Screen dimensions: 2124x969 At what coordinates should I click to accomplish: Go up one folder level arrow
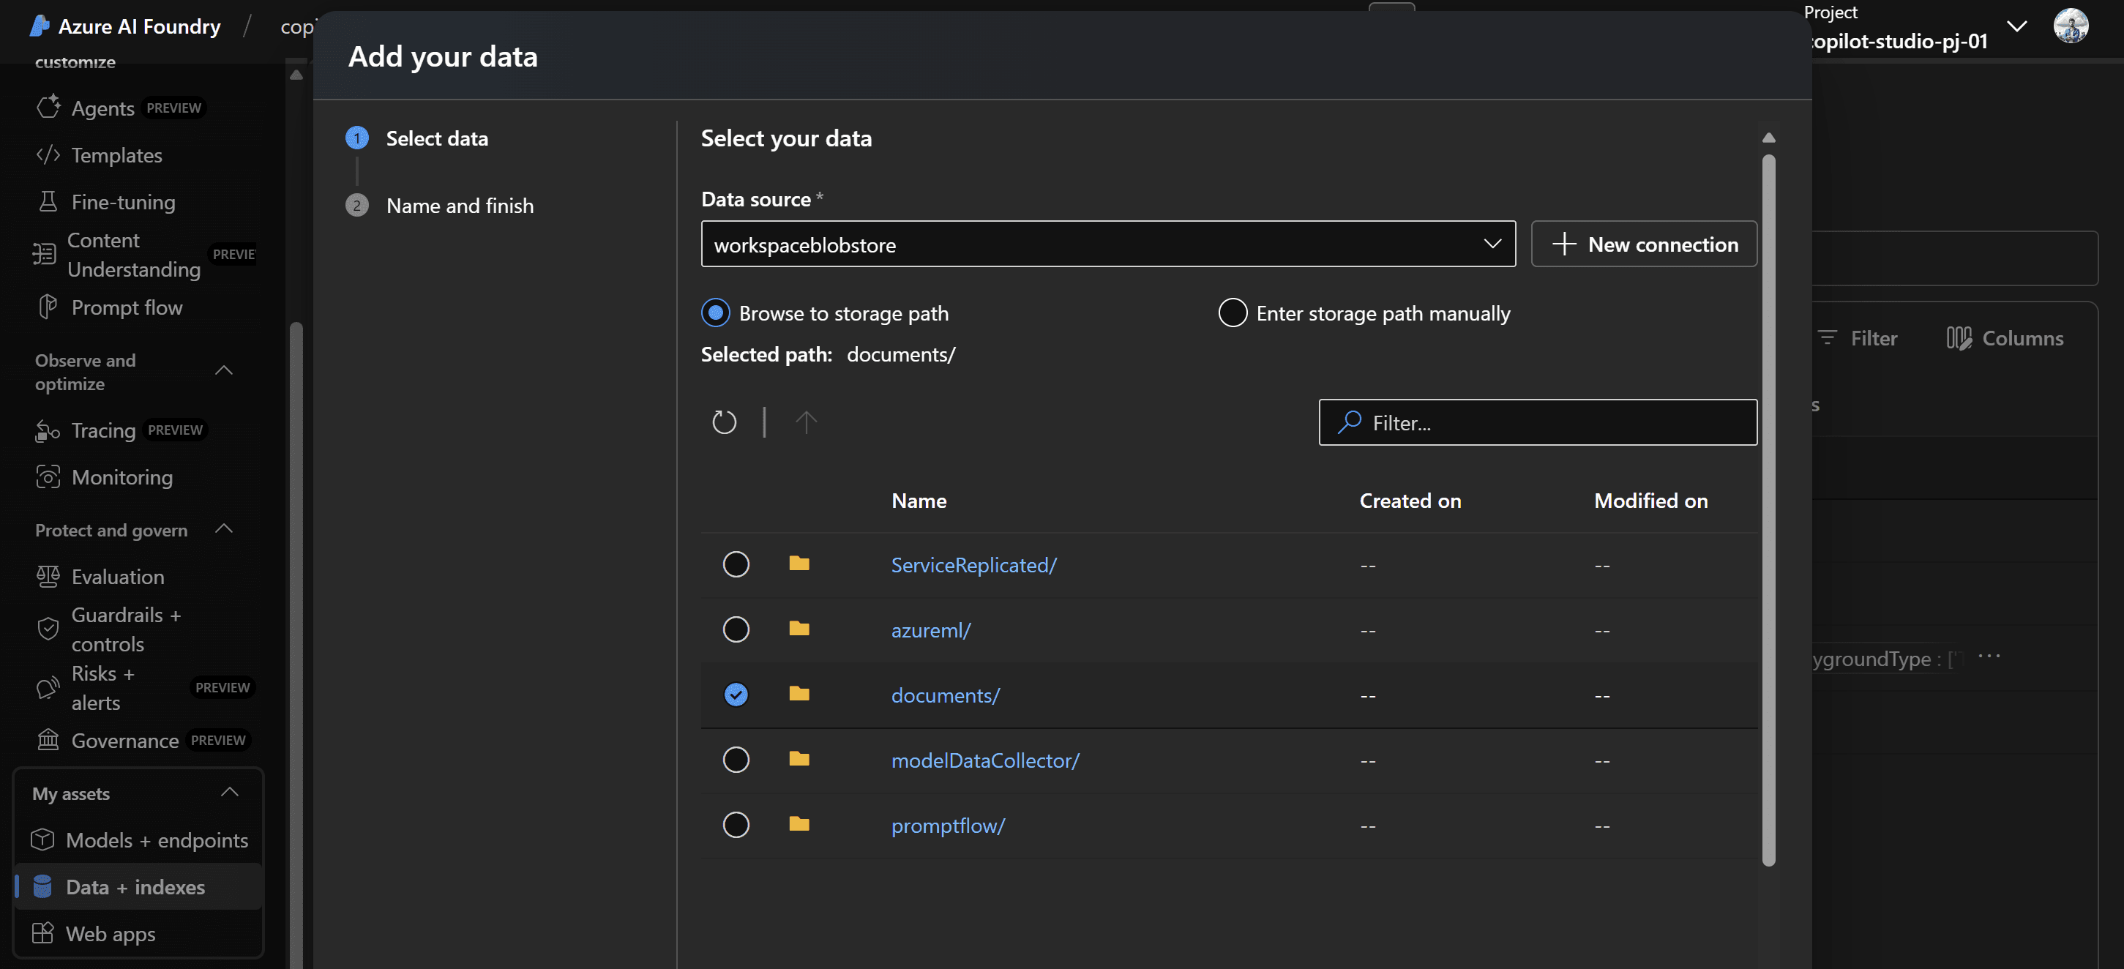(x=806, y=422)
